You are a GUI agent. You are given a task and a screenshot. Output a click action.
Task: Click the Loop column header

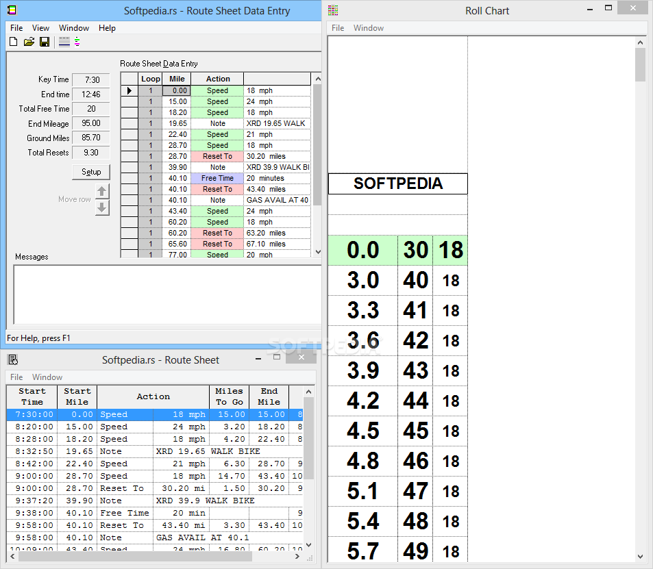point(150,79)
